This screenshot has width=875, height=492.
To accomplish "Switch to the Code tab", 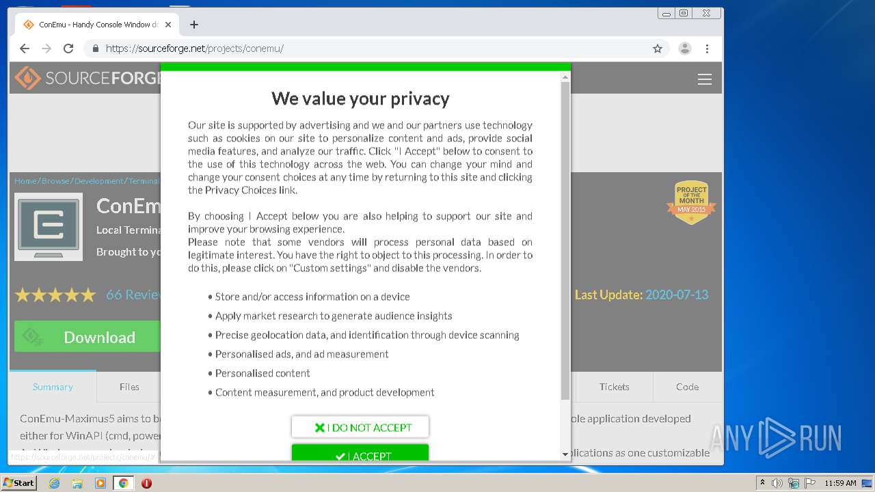I will (x=687, y=387).
